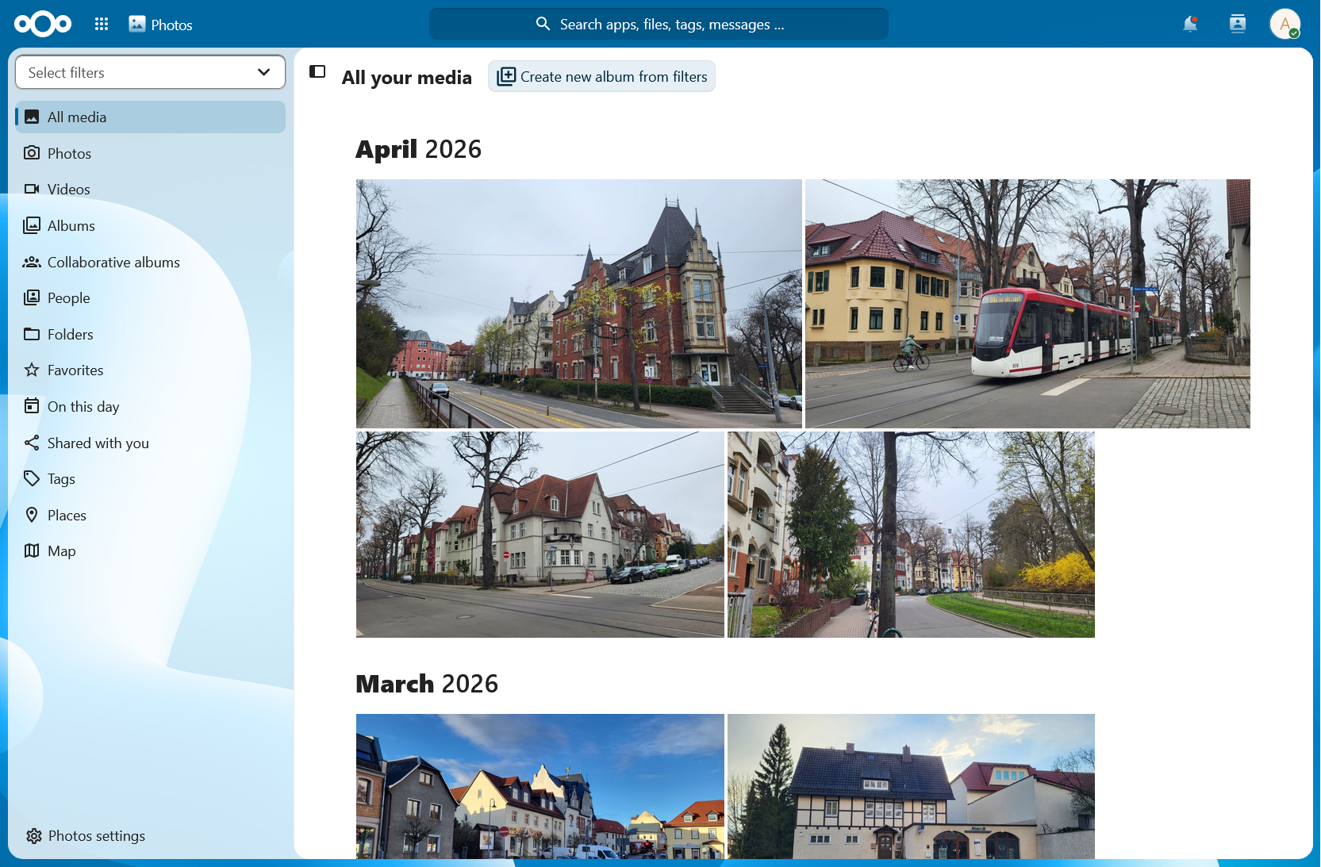The height and width of the screenshot is (867, 1321).
Task: Click the Map icon in sidebar
Action: [x=32, y=551]
